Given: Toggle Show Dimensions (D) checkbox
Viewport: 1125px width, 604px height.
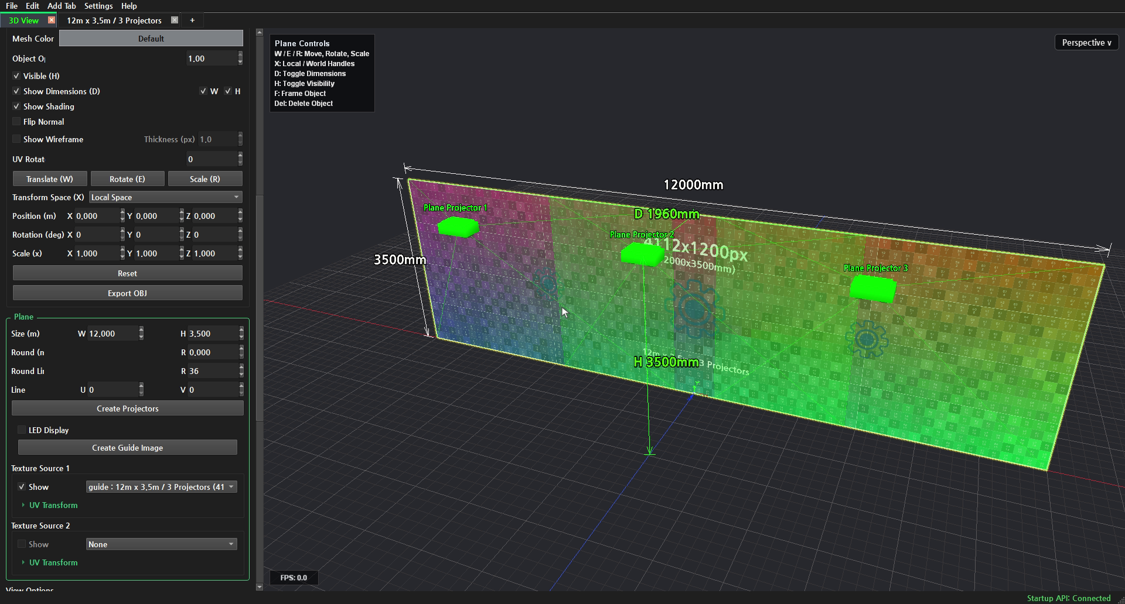Looking at the screenshot, I should pyautogui.click(x=16, y=91).
